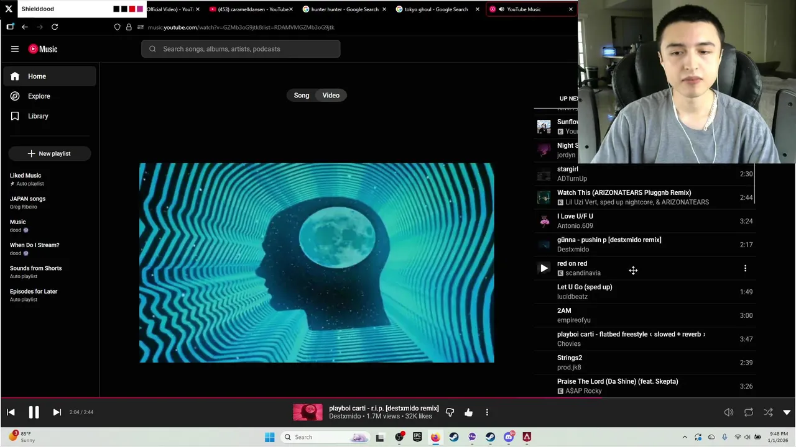Show hidden system tray icons
This screenshot has width=796, height=447.
point(685,437)
